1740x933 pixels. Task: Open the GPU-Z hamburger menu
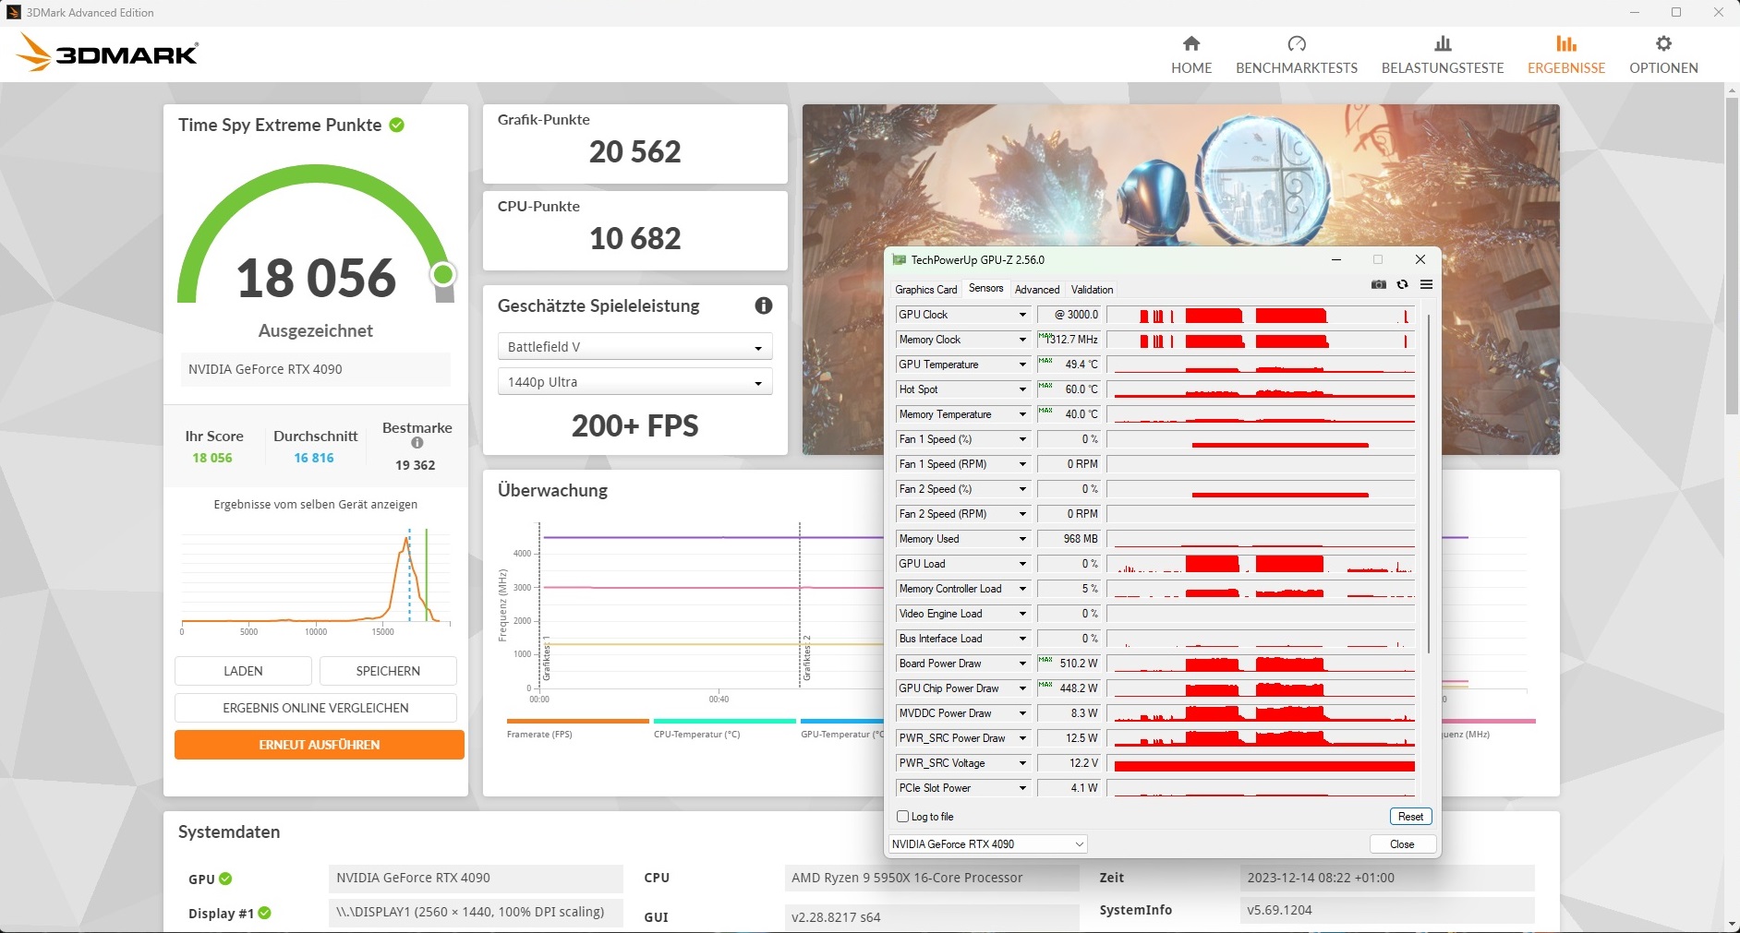click(1426, 284)
